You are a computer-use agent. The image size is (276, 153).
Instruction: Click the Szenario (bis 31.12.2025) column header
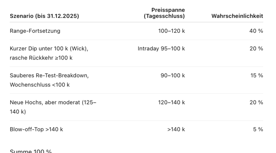click(x=44, y=16)
